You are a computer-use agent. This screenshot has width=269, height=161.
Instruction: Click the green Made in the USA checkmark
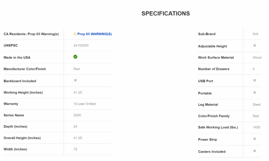click(x=75, y=57)
